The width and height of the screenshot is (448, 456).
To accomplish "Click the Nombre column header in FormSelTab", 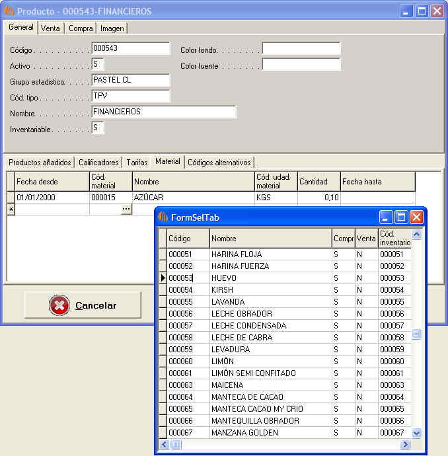I will [270, 239].
